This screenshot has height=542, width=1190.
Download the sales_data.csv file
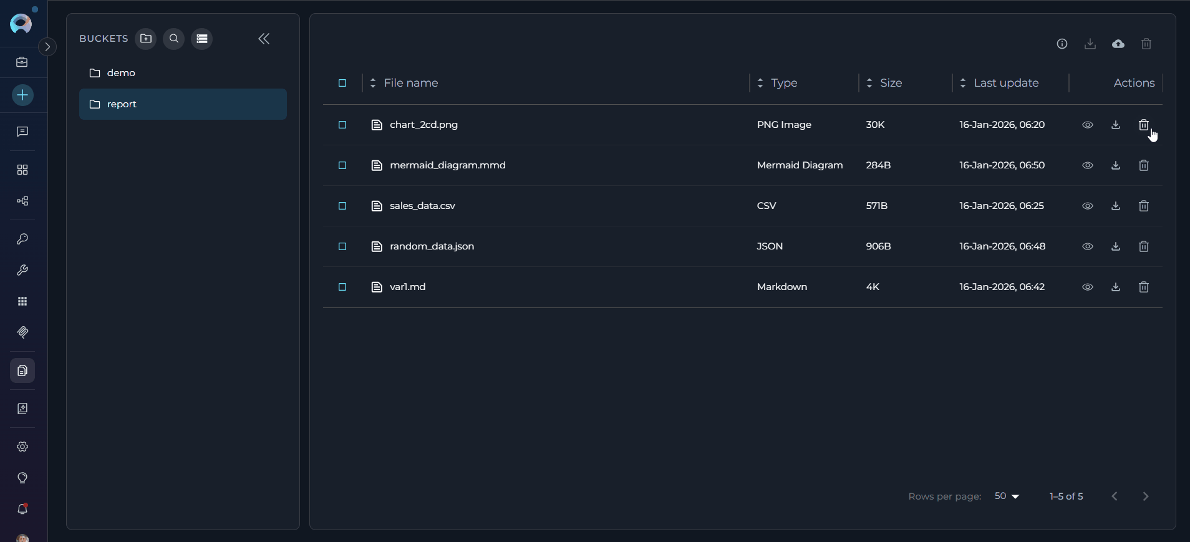click(1115, 206)
